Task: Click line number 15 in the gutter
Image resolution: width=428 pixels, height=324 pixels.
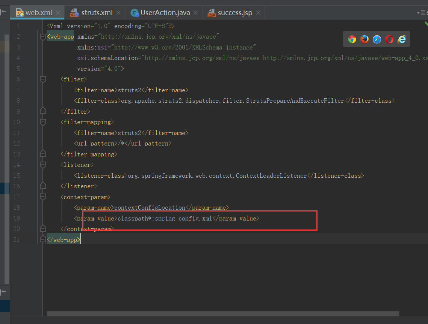Action: click(x=17, y=176)
